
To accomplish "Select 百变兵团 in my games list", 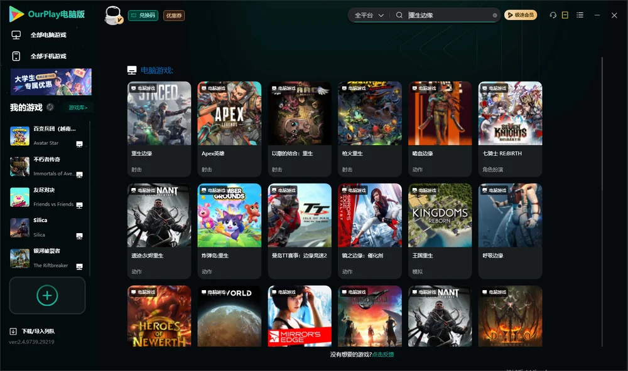I will click(46, 136).
